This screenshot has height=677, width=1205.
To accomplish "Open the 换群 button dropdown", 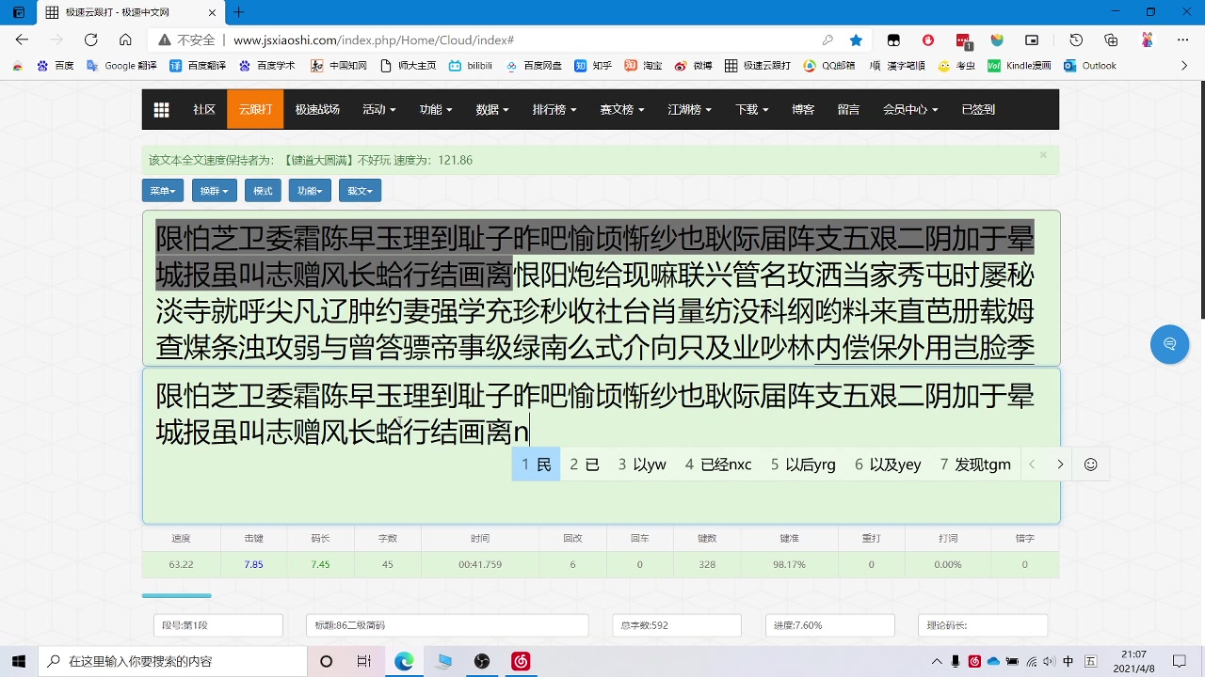I will pyautogui.click(x=214, y=191).
